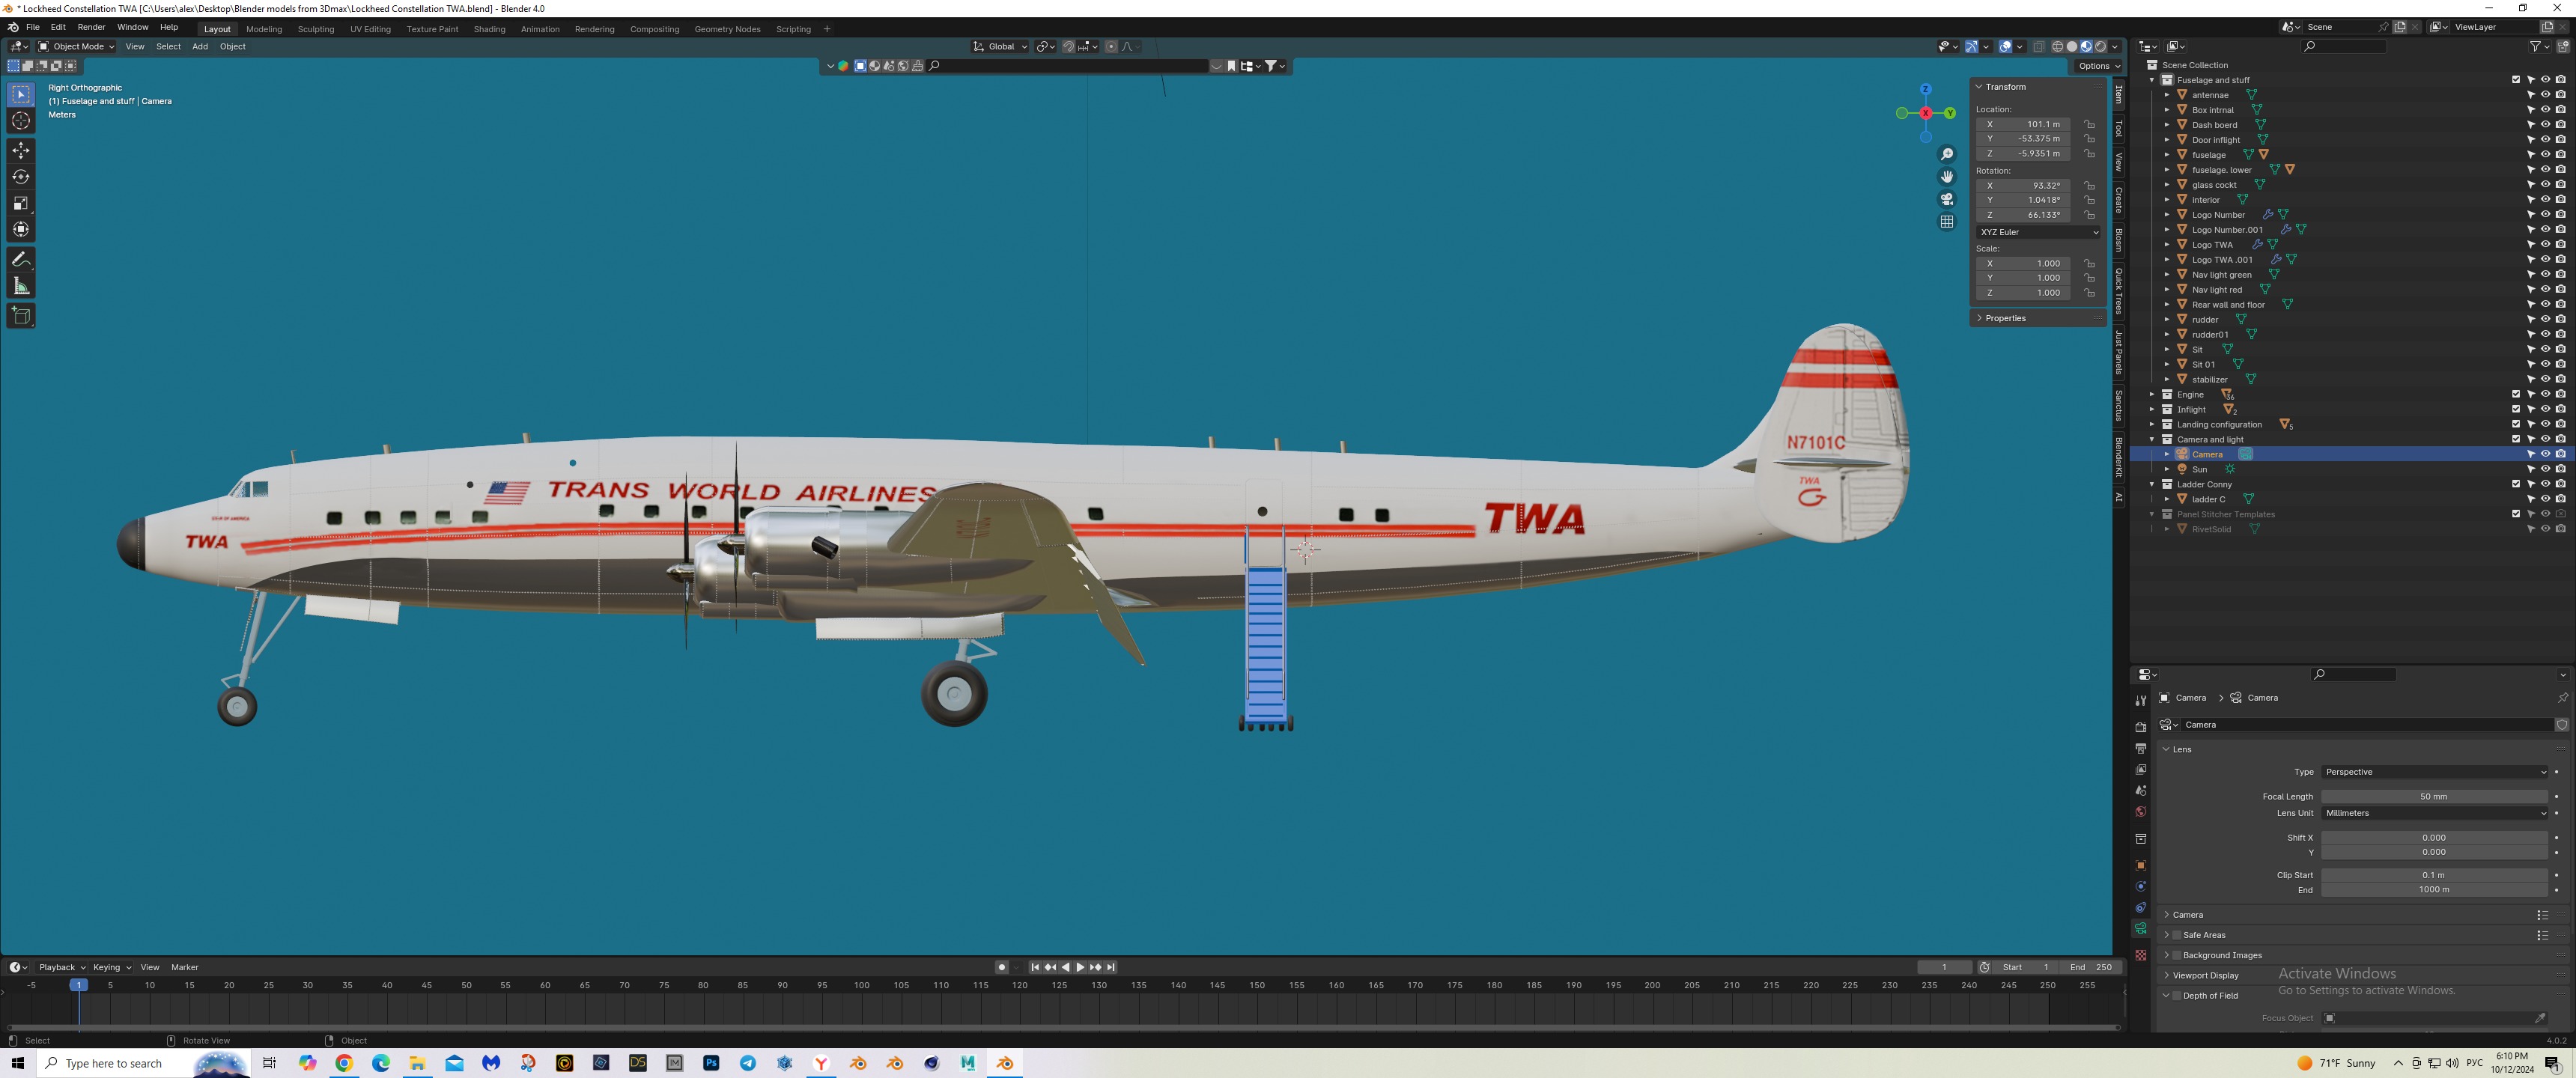Select the Measure tool
Image resolution: width=2576 pixels, height=1078 pixels.
tap(21, 287)
